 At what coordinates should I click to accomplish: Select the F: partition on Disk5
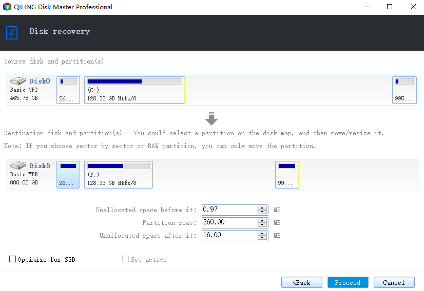coord(119,175)
